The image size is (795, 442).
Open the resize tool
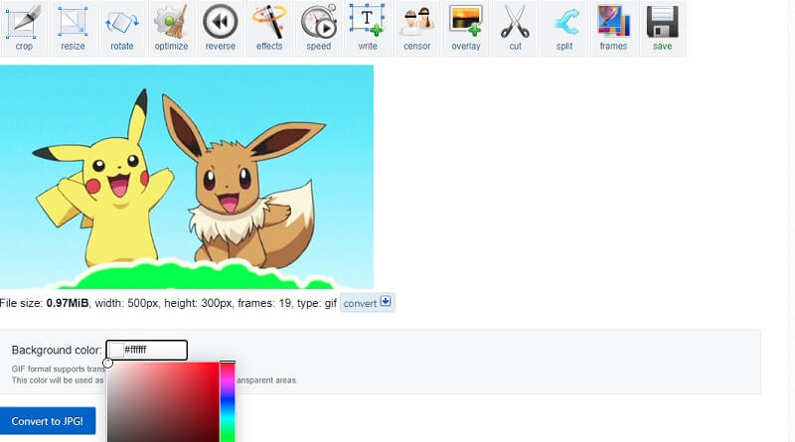(73, 28)
